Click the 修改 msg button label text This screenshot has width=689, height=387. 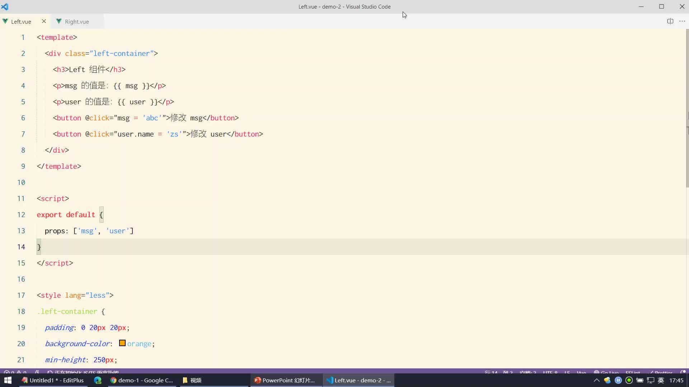click(x=186, y=118)
